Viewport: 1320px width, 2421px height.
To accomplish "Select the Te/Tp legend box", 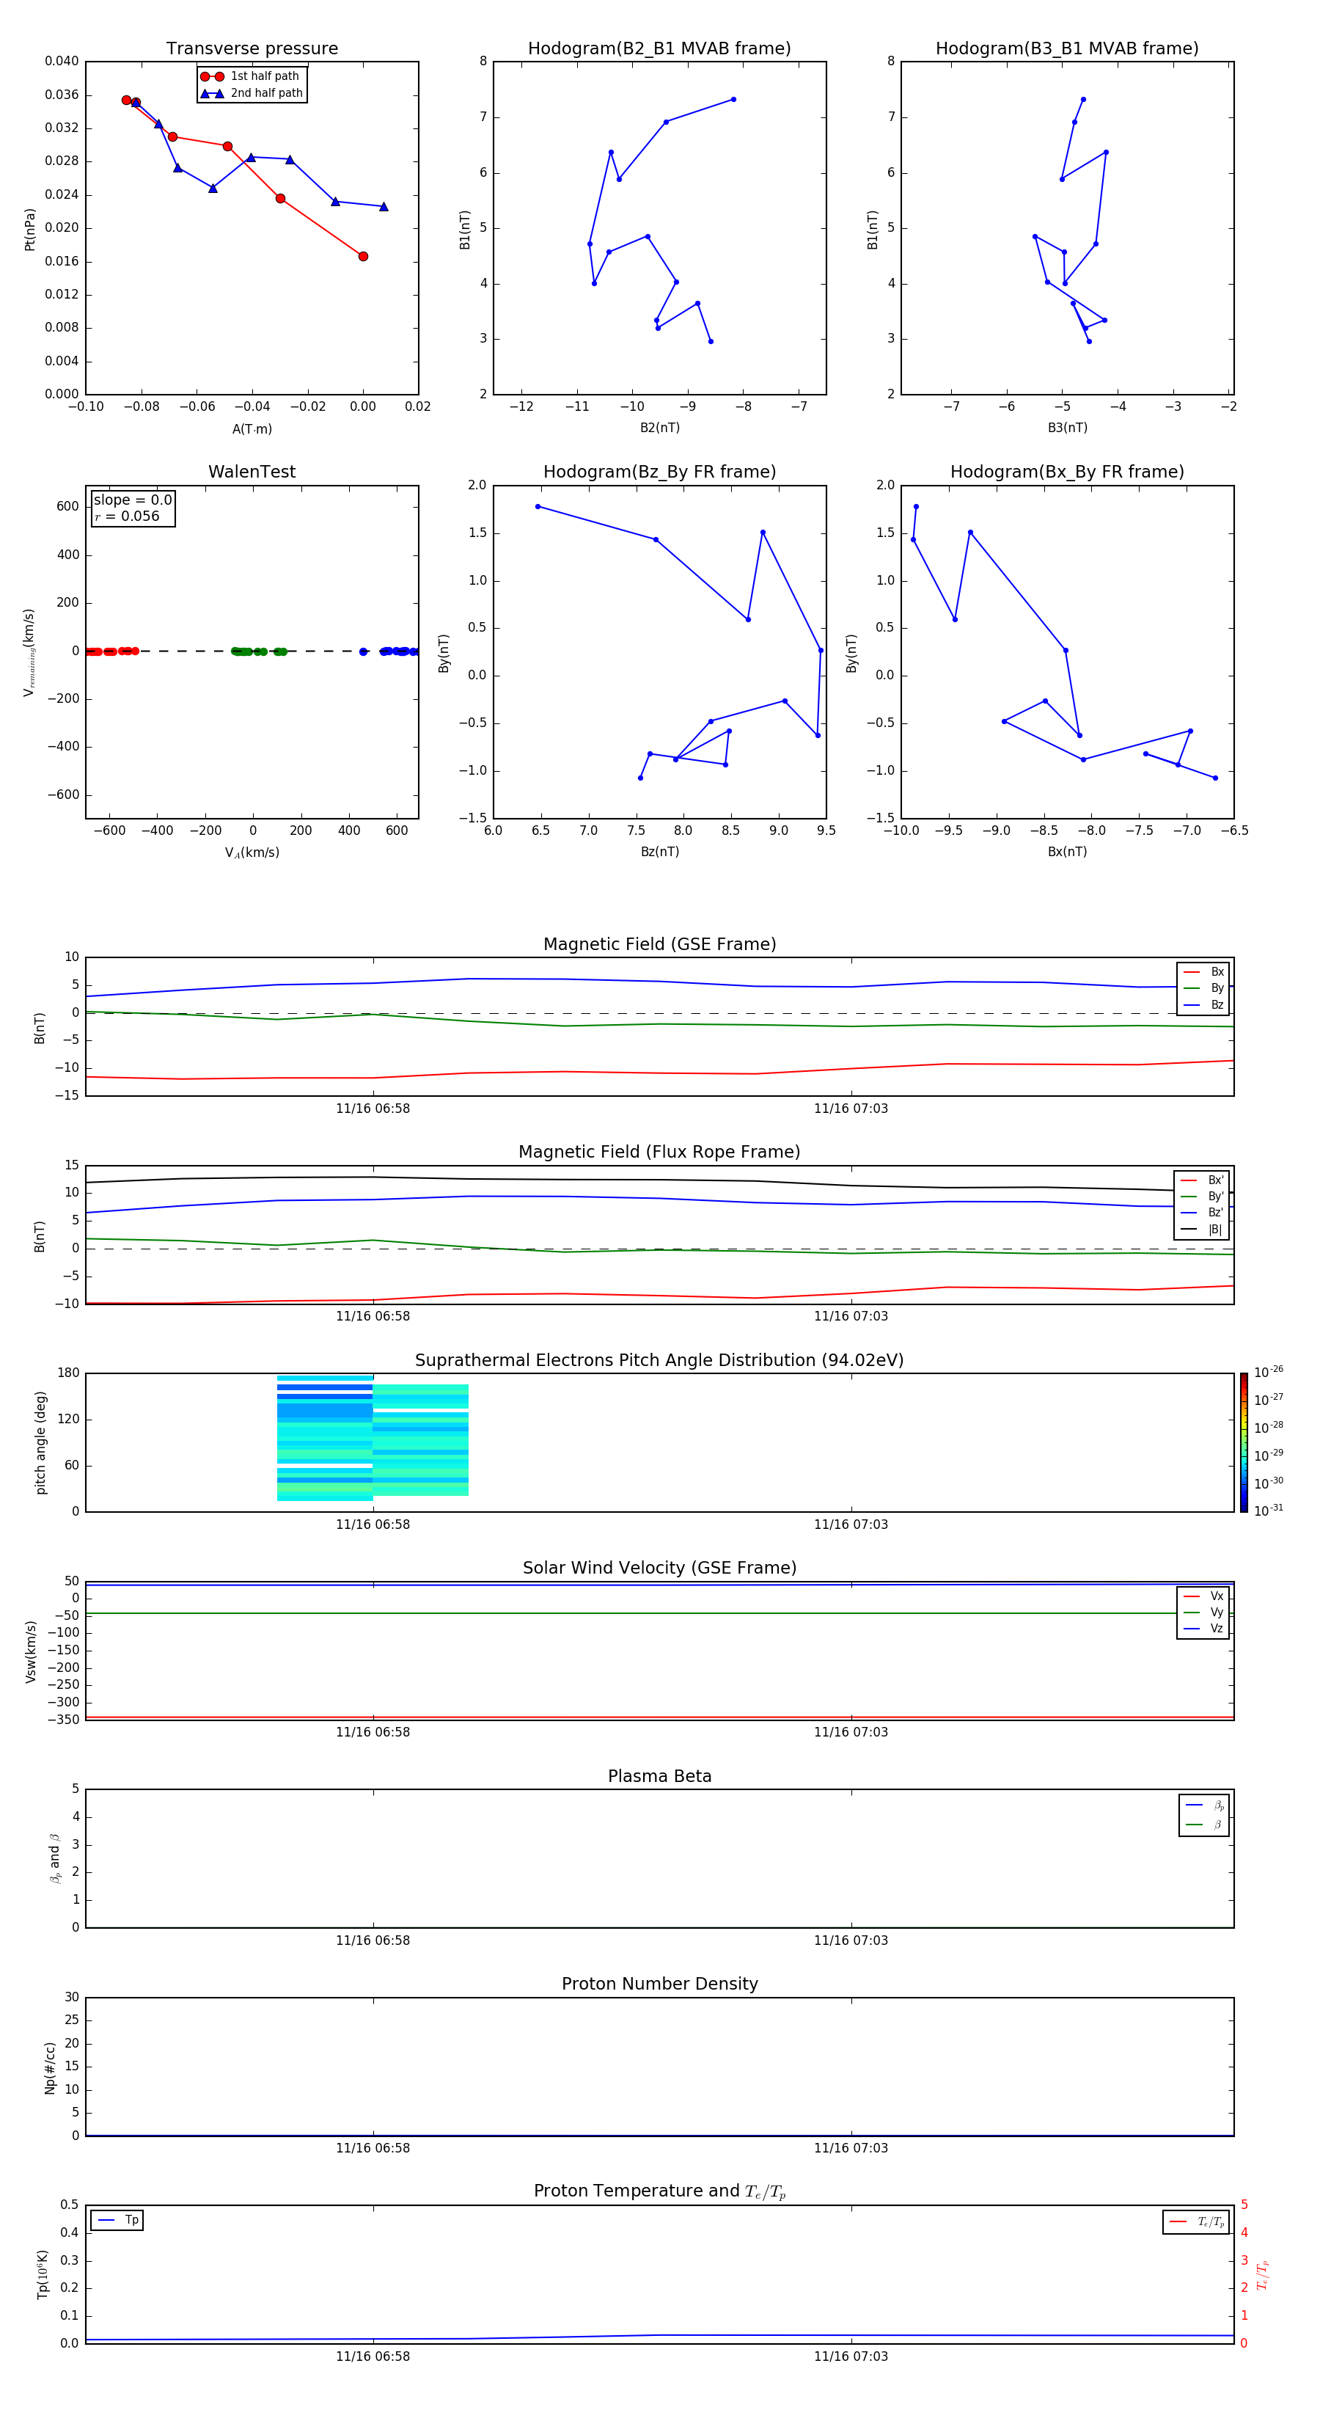I will point(1196,2221).
